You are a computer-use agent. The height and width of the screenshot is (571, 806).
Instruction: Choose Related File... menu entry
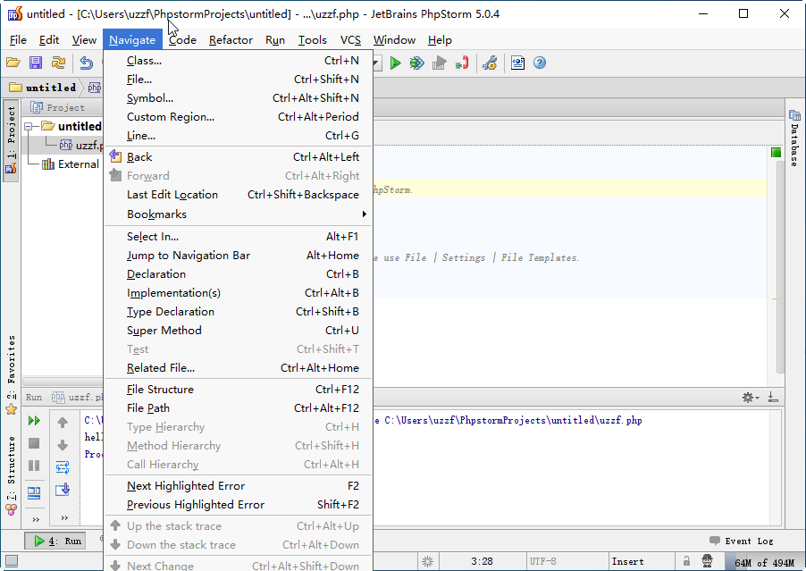239,368
